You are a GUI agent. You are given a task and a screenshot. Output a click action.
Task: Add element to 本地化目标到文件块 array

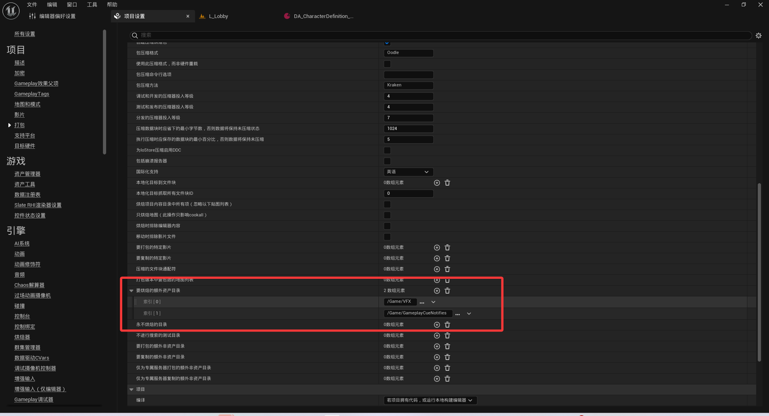437,183
